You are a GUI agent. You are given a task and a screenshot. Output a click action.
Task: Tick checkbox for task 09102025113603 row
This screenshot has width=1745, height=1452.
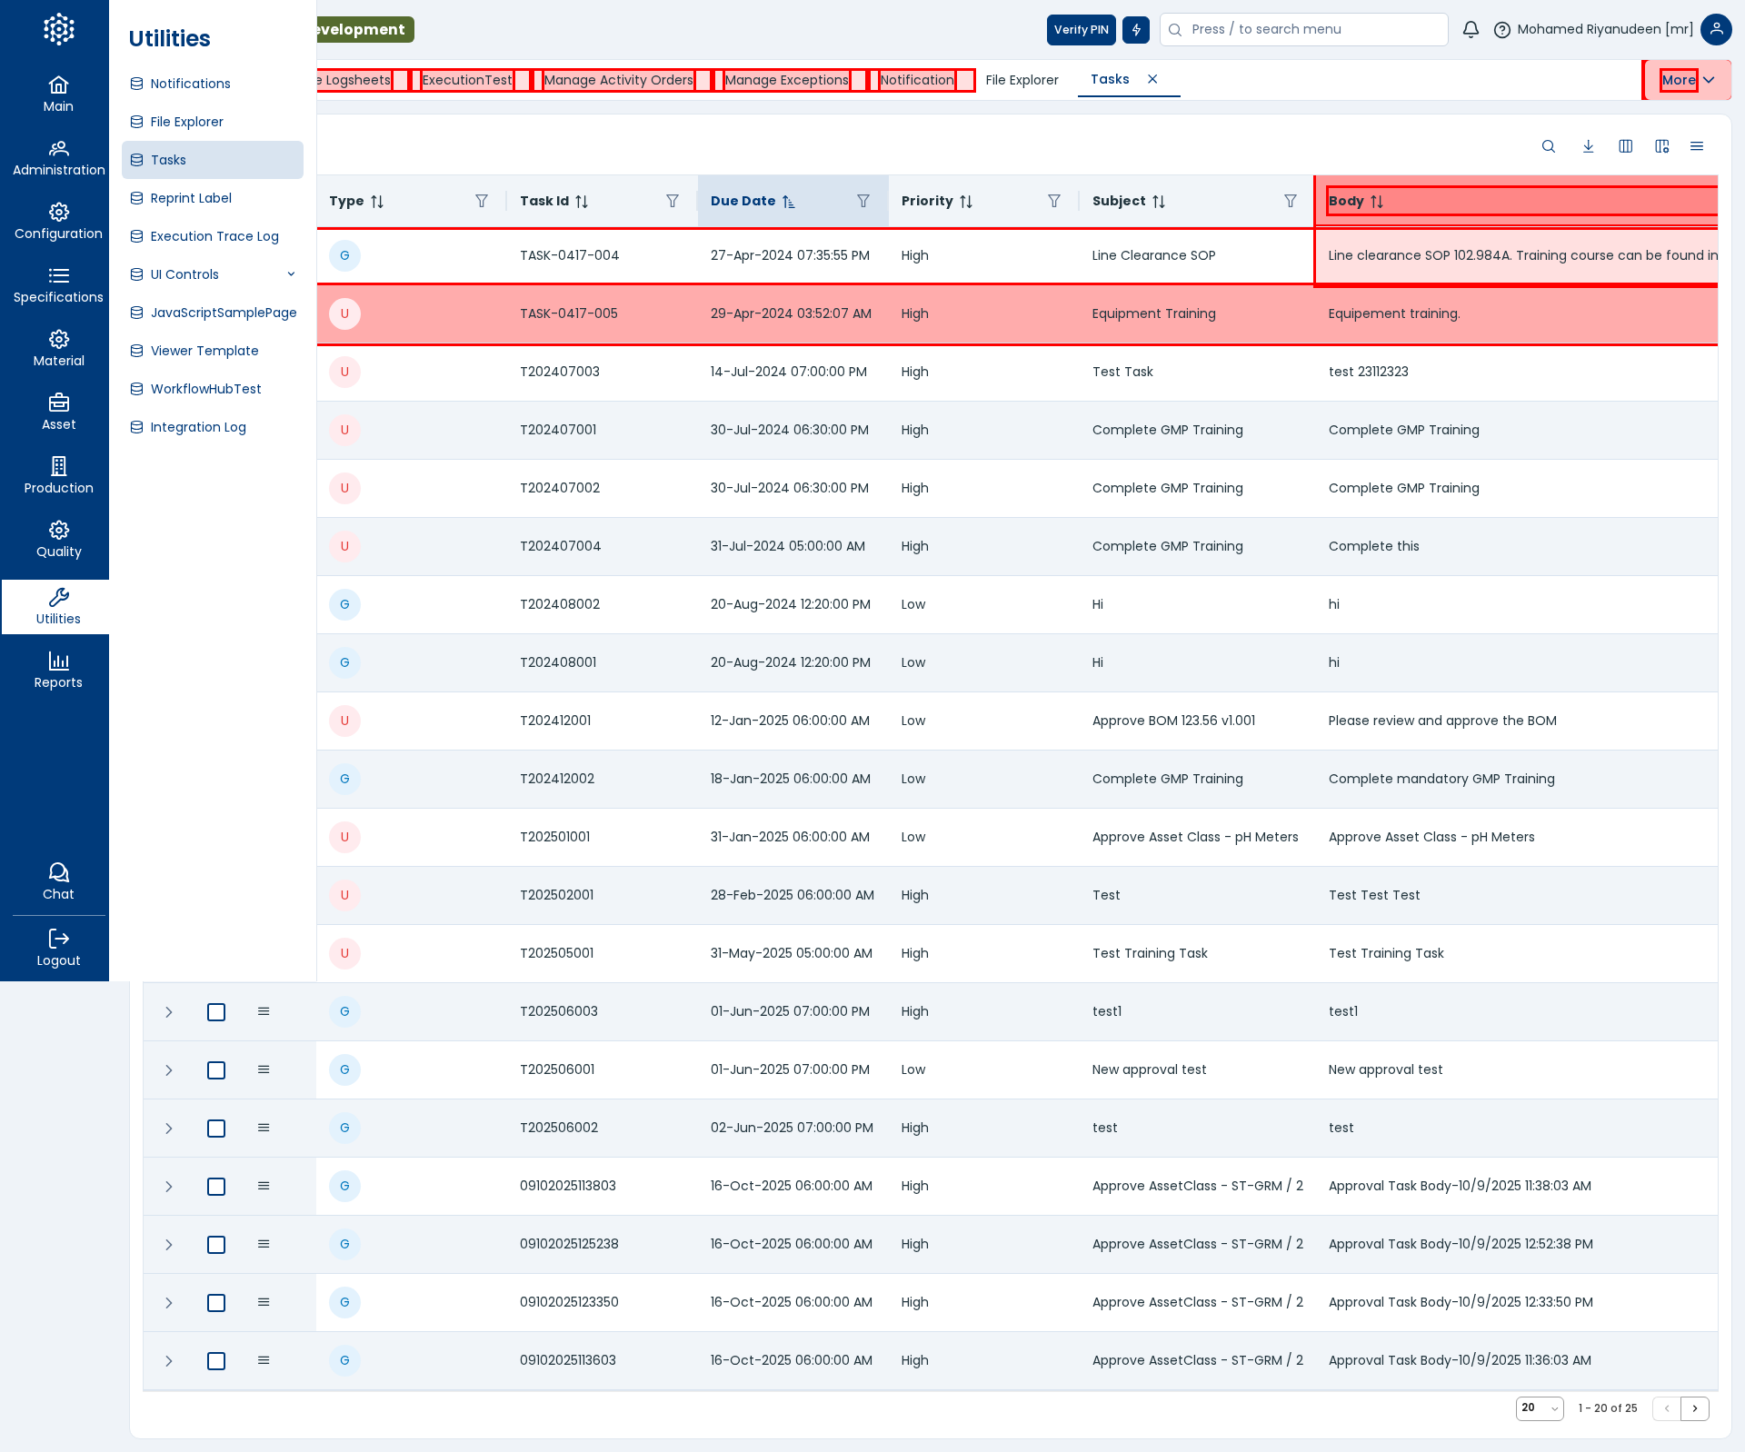point(216,1361)
